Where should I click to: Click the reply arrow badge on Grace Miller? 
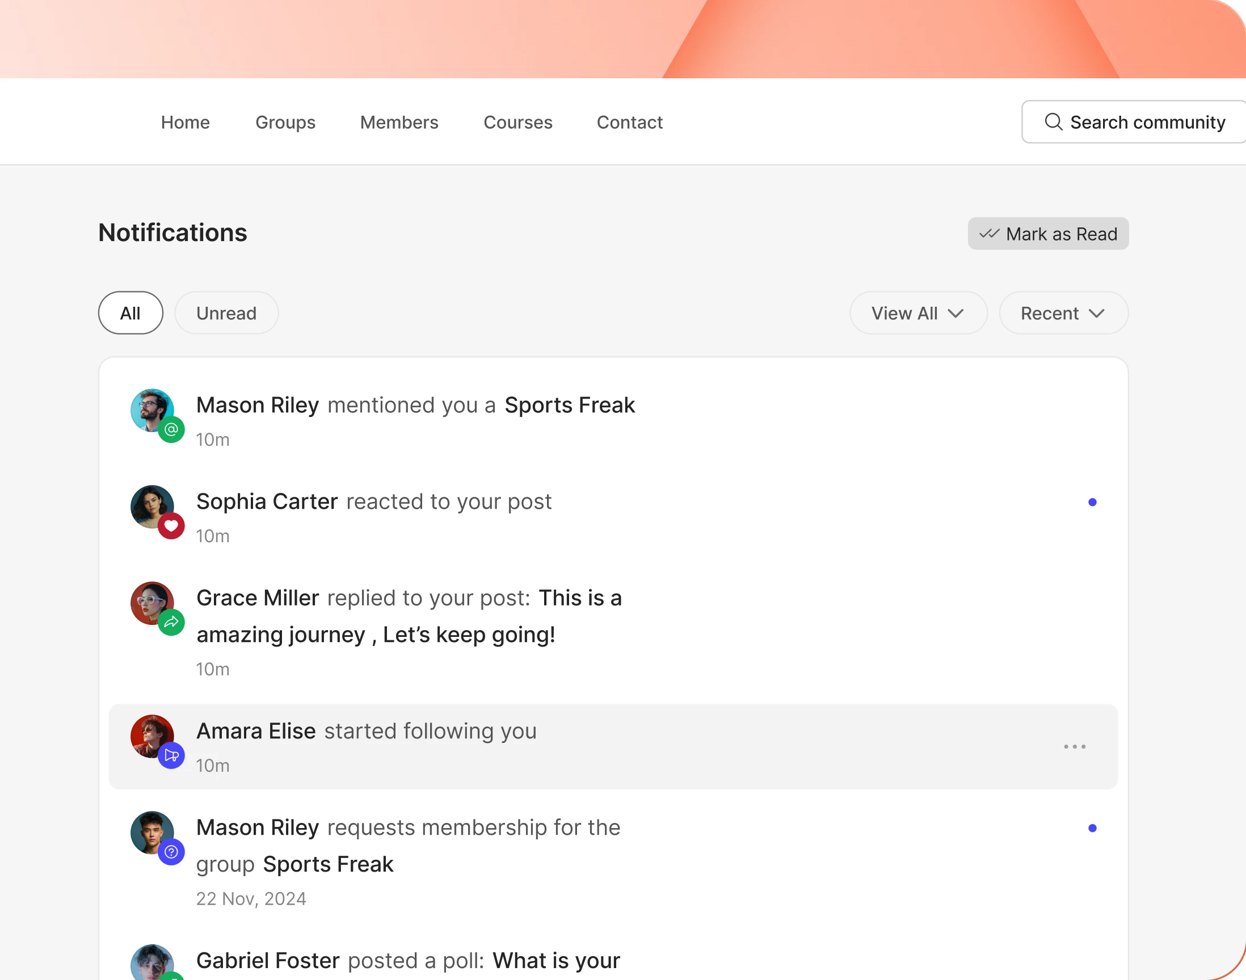[171, 622]
